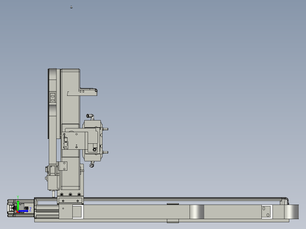306x229 pixels.
Task: Select the motor shaft below the vertical belt housing
Action: (53, 194)
